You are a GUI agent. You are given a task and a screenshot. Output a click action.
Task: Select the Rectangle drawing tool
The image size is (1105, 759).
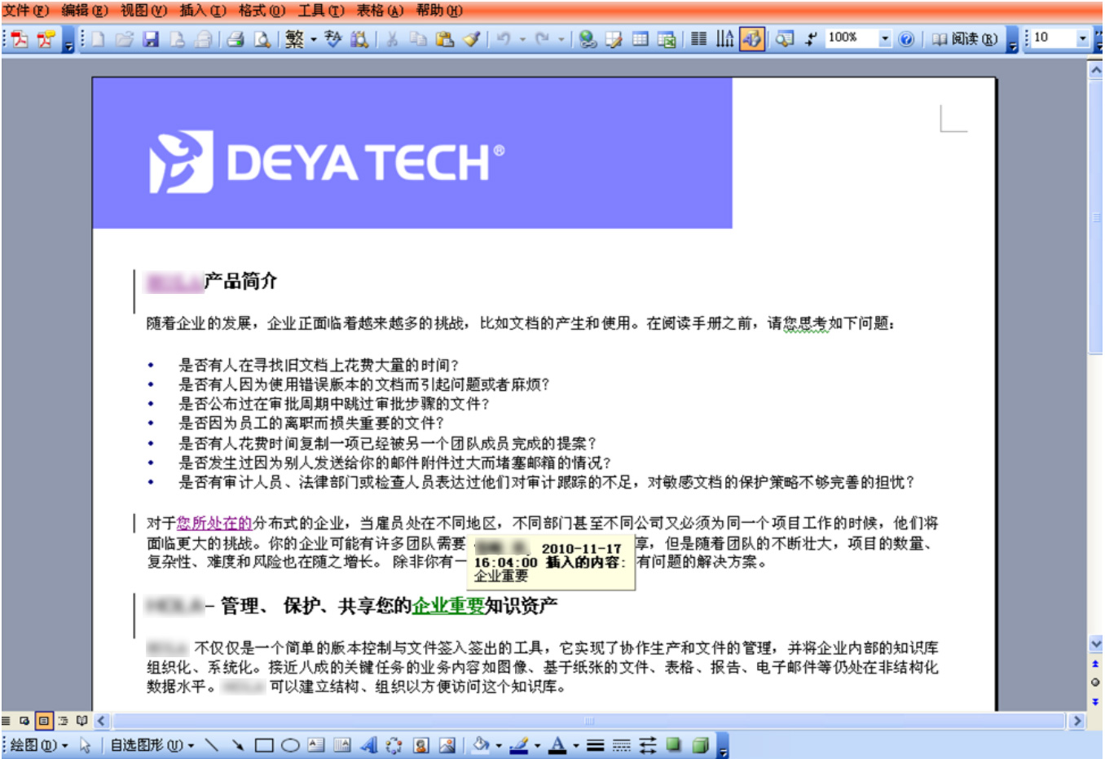coord(264,745)
